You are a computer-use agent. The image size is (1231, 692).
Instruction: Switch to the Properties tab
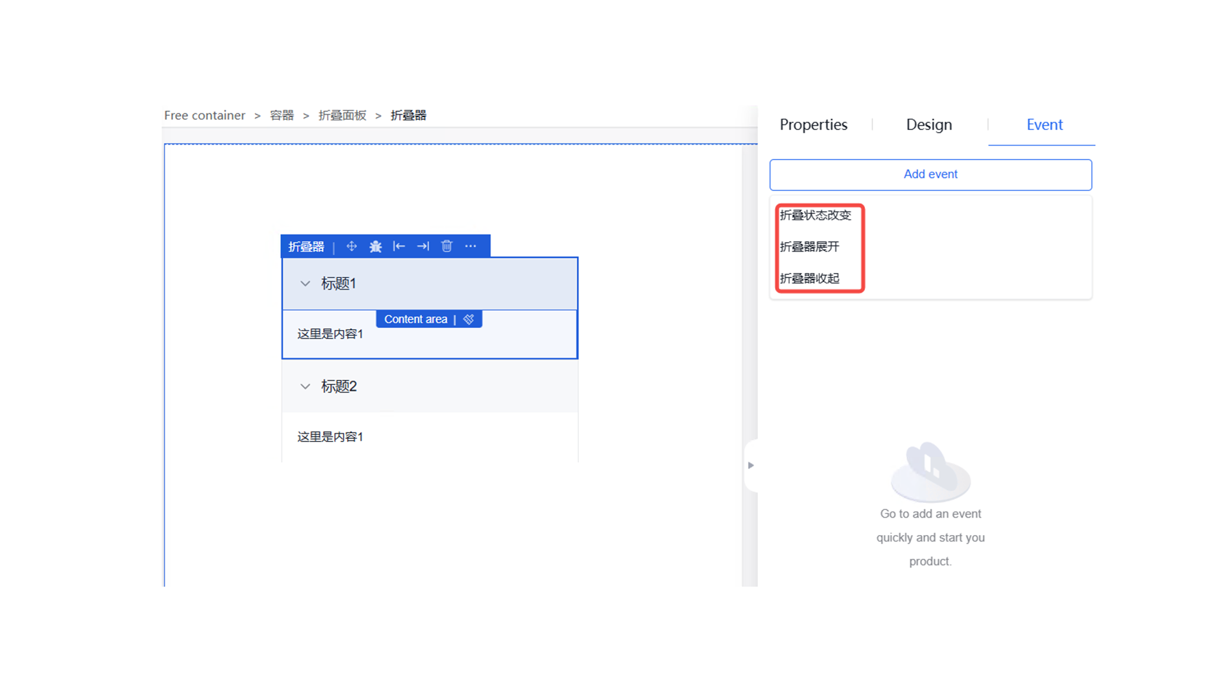[x=814, y=124]
